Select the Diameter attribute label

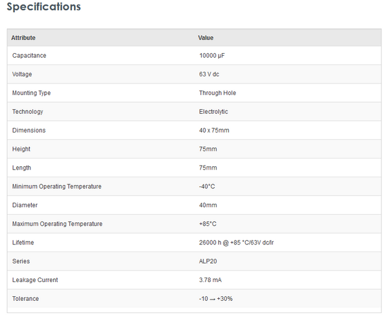coord(25,206)
